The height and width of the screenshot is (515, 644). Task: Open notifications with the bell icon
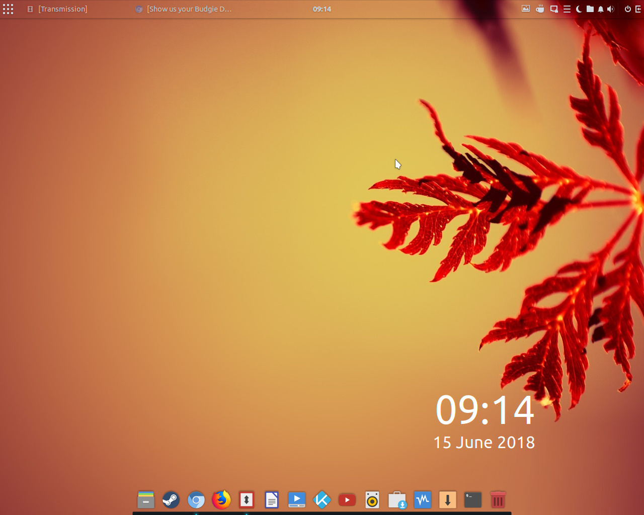tap(601, 9)
